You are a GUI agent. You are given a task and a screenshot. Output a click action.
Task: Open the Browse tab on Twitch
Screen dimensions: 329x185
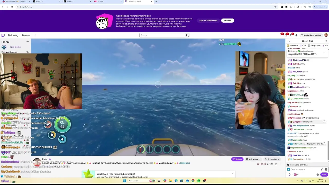[26, 35]
